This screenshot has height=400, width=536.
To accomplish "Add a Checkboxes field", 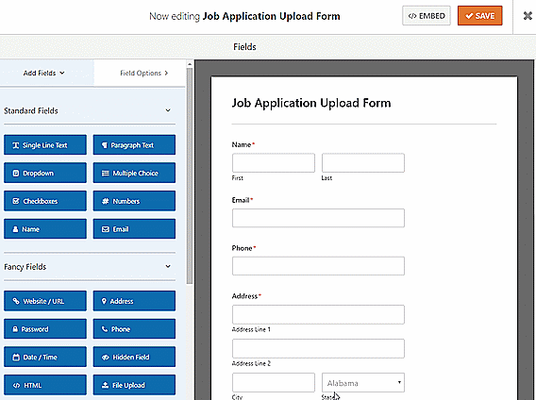I will click(x=45, y=201).
